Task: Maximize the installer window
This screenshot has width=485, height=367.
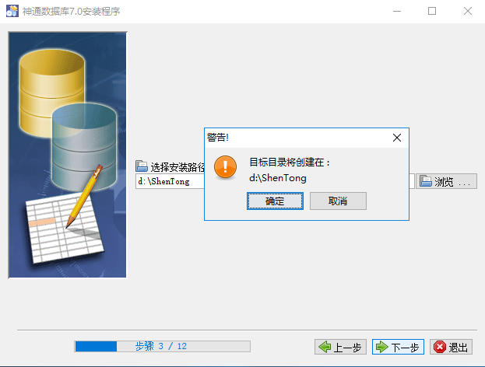Action: (432, 11)
